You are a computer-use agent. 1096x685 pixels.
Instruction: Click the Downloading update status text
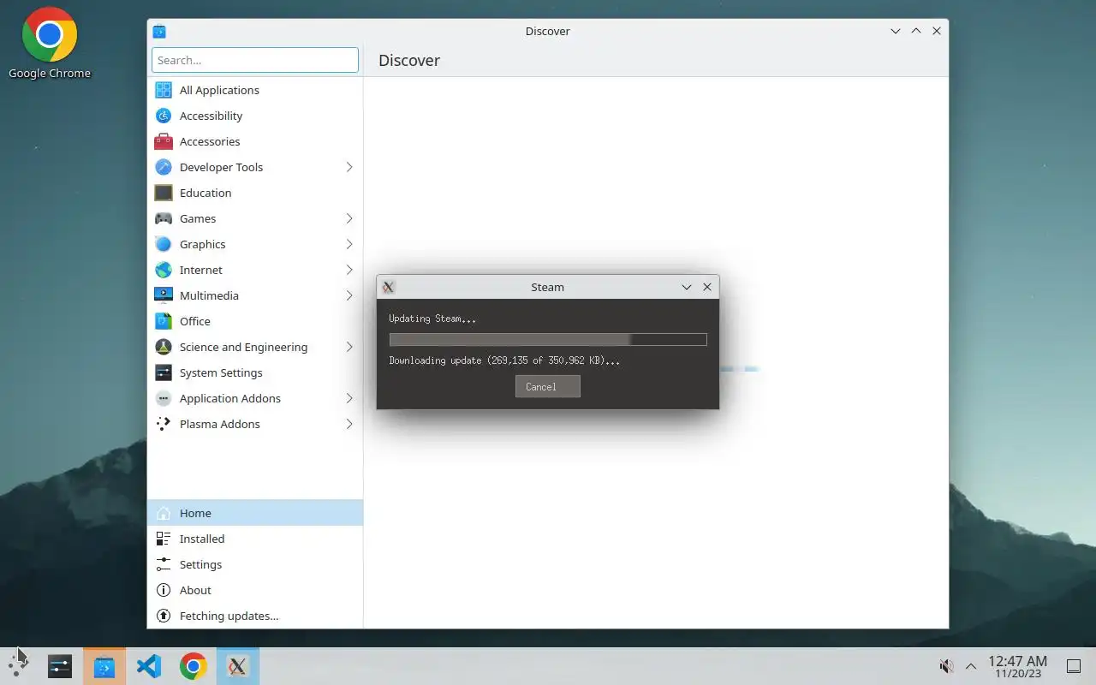pos(504,360)
